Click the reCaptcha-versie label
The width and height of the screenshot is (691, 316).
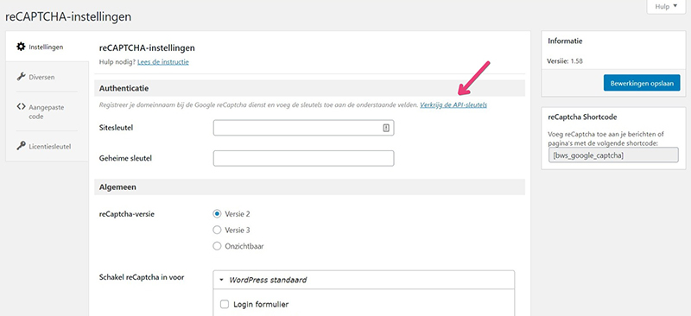tap(127, 214)
